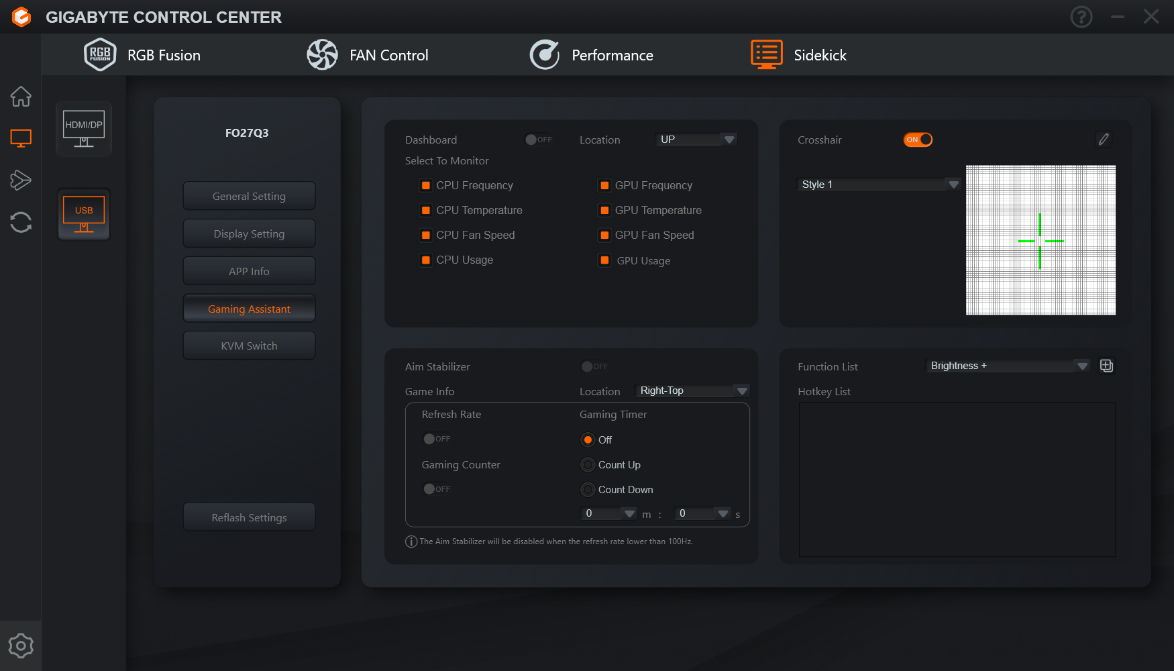Uncheck CPU Temperature checkbox
Image resolution: width=1174 pixels, height=671 pixels.
point(425,210)
